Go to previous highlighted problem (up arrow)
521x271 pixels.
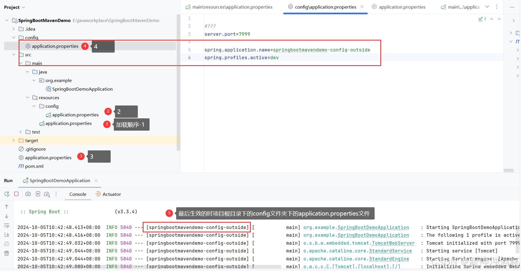coord(492,19)
